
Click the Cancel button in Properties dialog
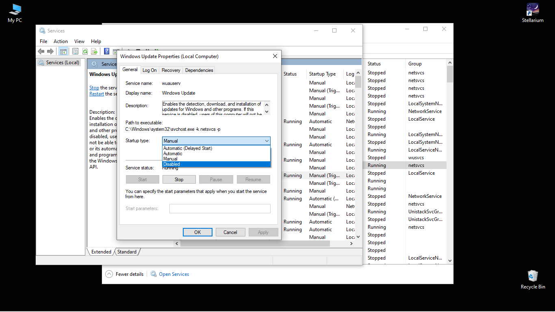pyautogui.click(x=230, y=232)
